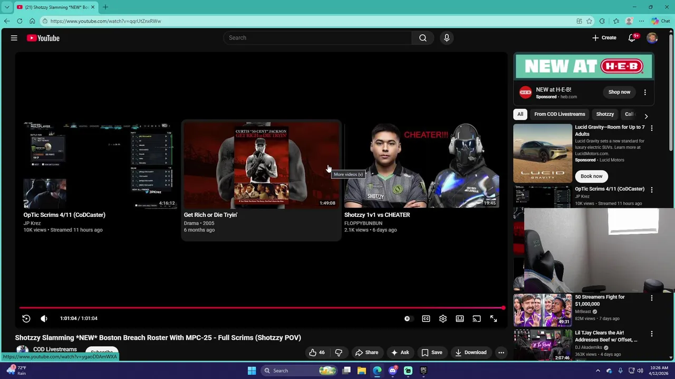The image size is (675, 379).
Task: Open a new browser tab
Action: coord(105,7)
